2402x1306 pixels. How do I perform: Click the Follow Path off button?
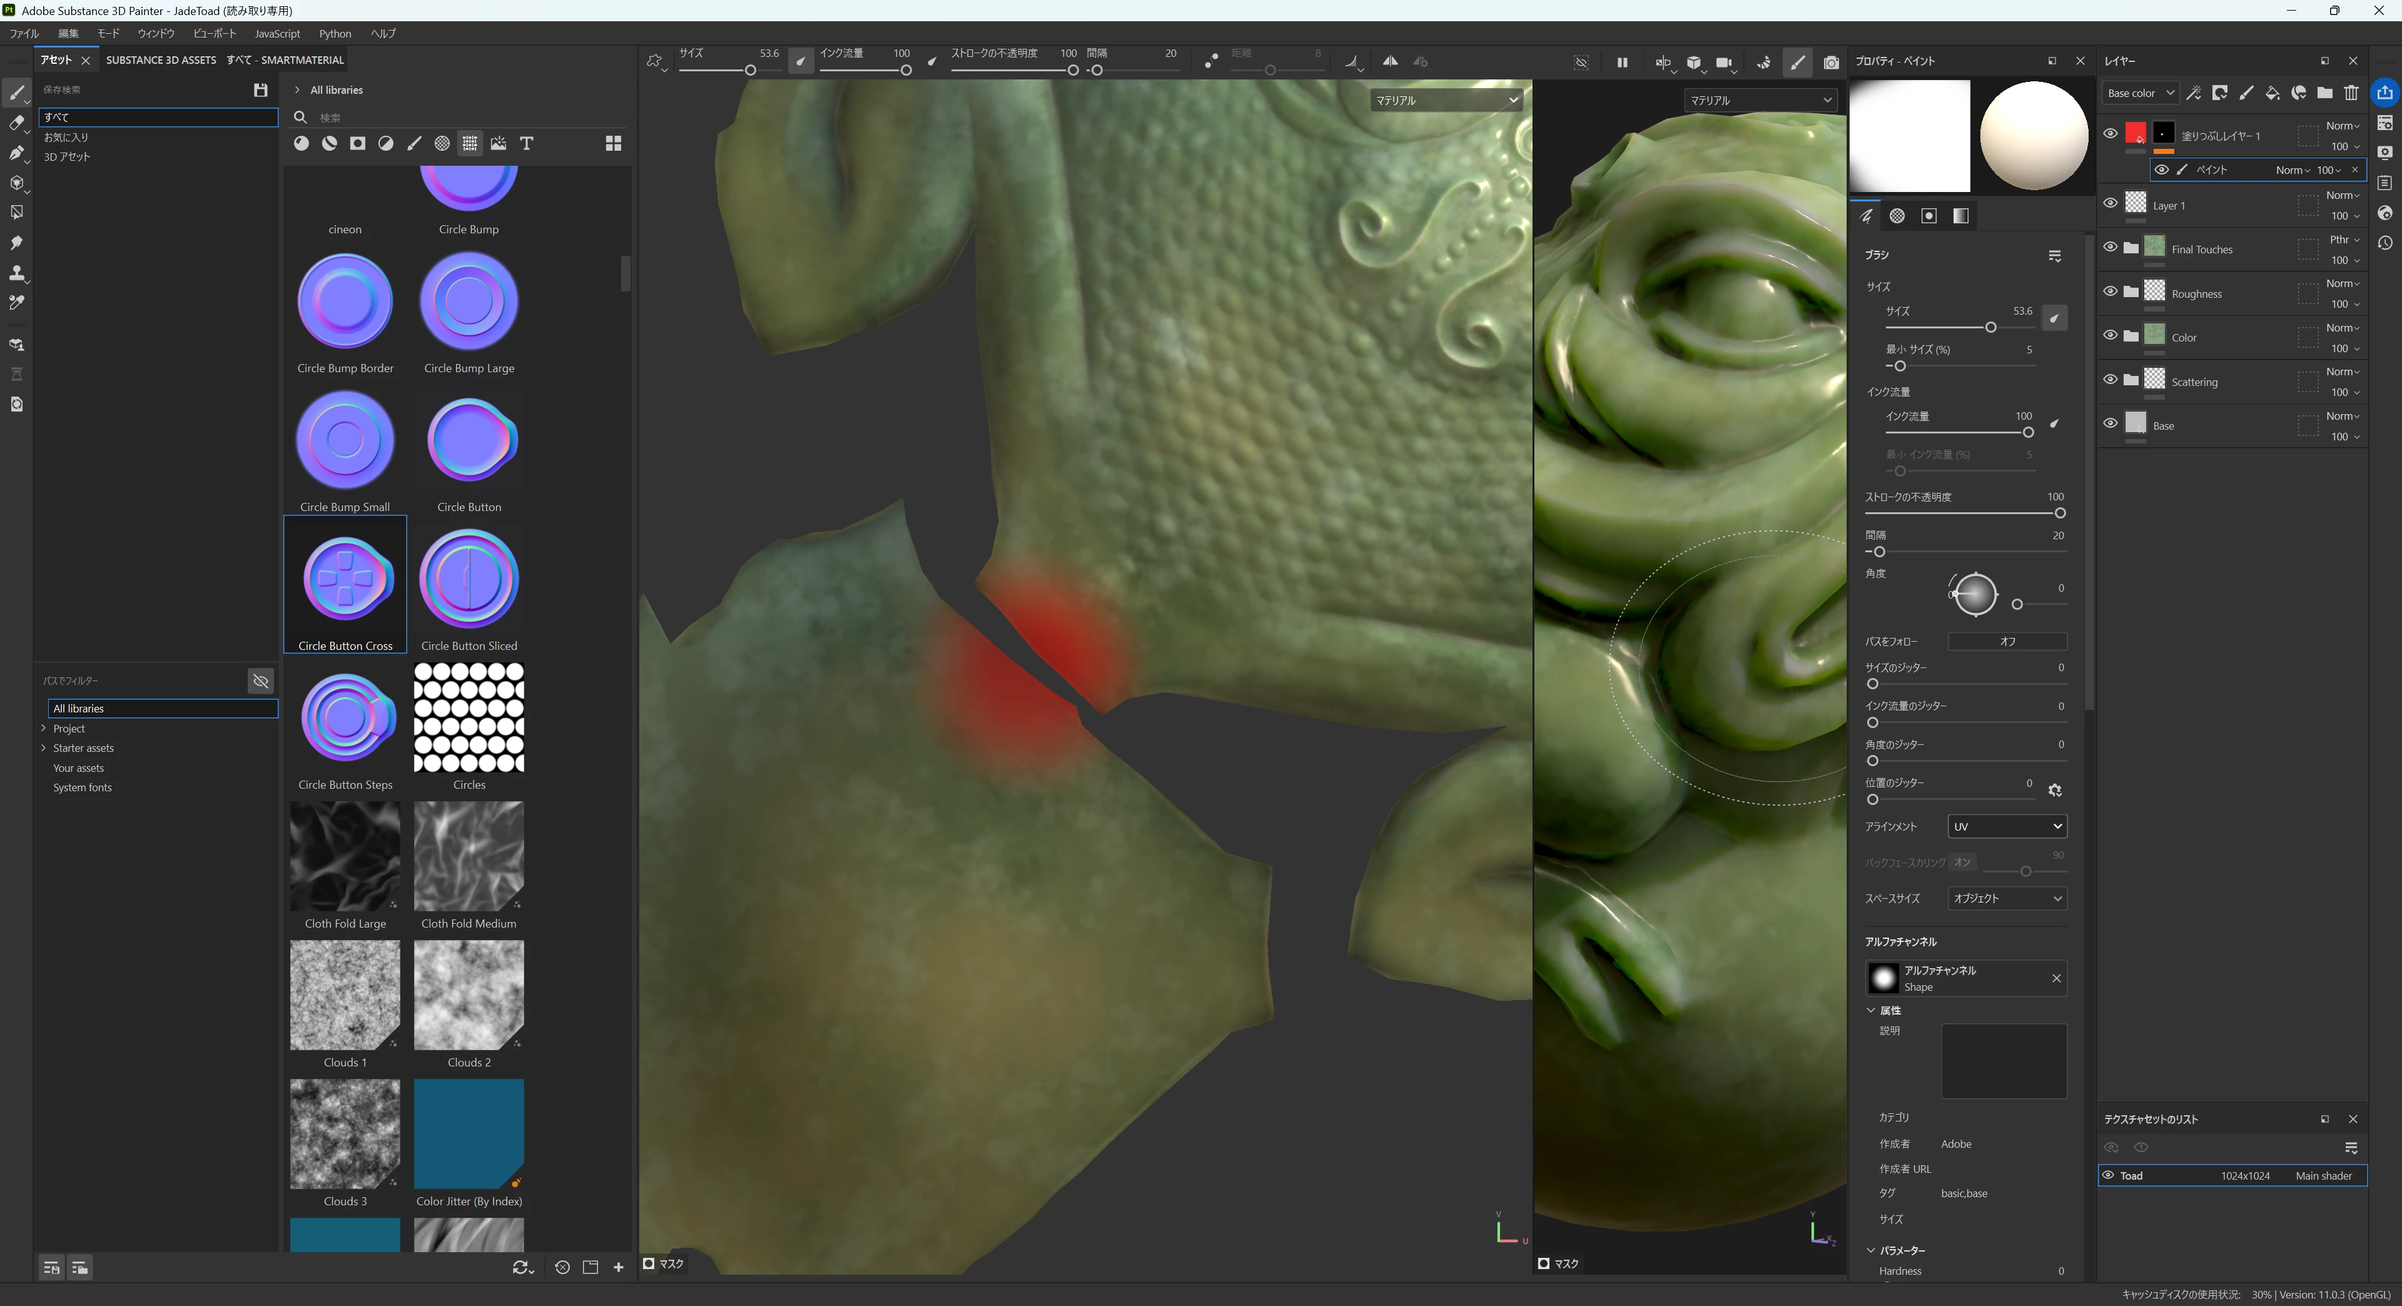pos(2007,642)
